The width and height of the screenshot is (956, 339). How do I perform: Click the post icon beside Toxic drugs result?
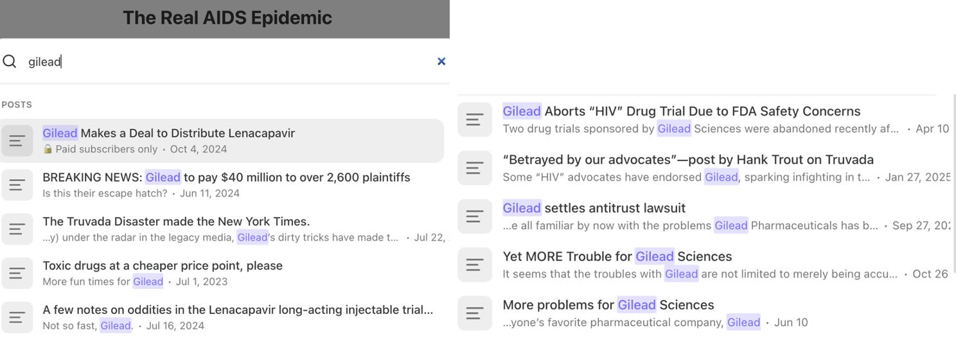coord(17,273)
